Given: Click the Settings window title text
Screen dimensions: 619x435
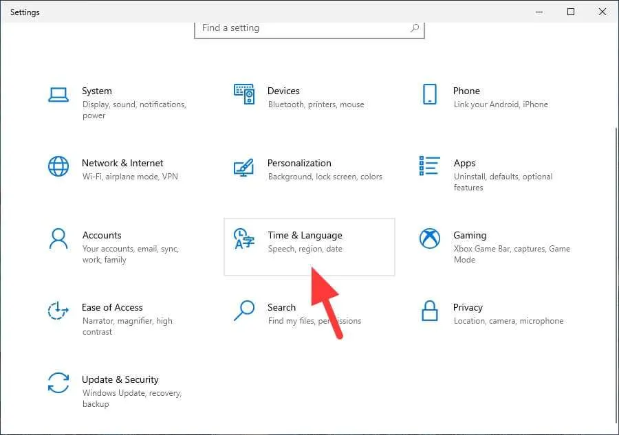Looking at the screenshot, I should tap(25, 12).
